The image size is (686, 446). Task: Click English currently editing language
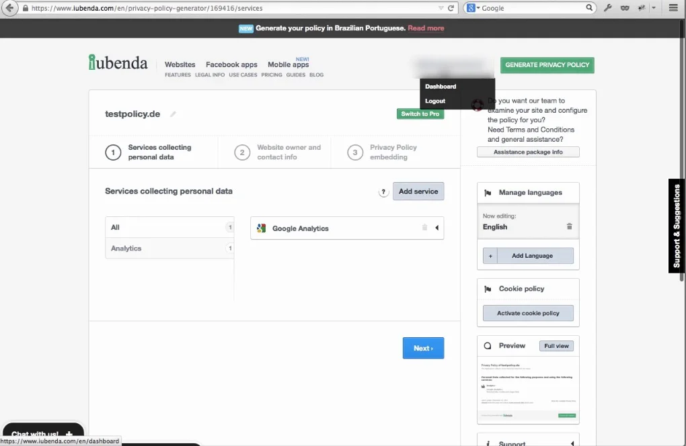tap(495, 227)
